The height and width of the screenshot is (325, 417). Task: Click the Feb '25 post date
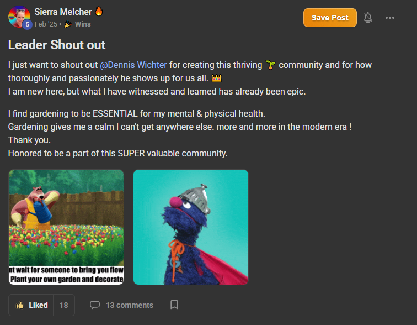46,24
